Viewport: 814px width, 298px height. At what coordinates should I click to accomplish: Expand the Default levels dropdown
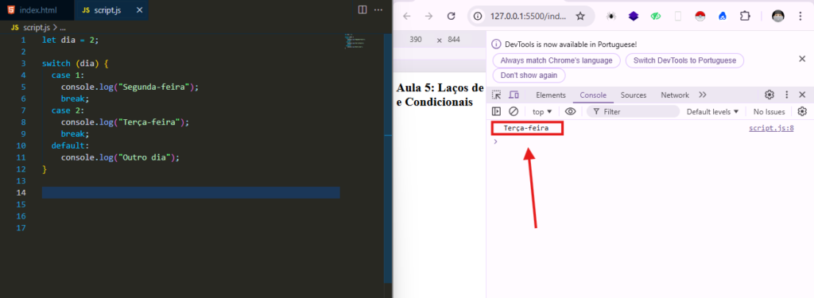(712, 111)
